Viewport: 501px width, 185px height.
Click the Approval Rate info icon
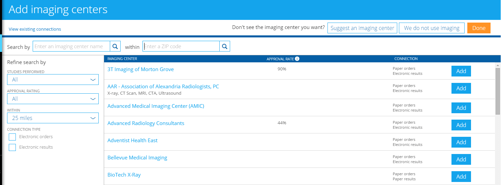point(297,59)
